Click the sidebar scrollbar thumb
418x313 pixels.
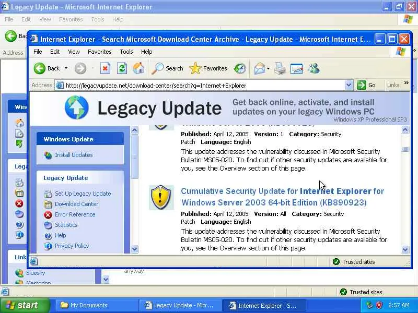(135, 157)
